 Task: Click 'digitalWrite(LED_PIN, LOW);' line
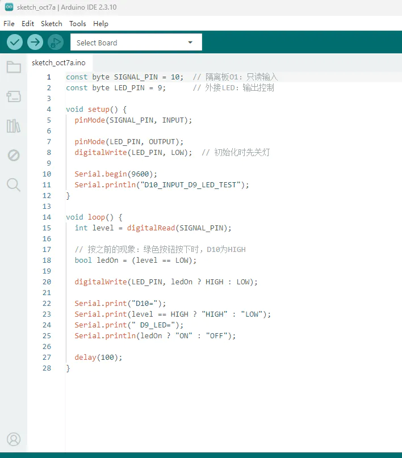click(x=133, y=153)
